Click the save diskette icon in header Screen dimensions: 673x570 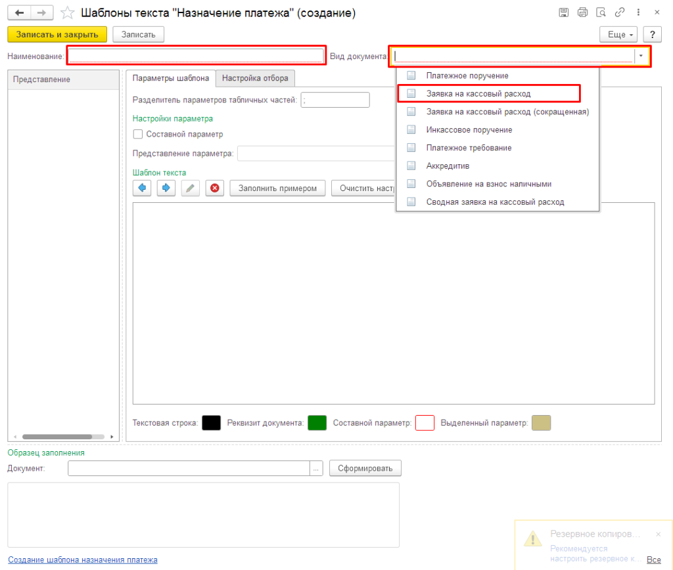tap(563, 12)
